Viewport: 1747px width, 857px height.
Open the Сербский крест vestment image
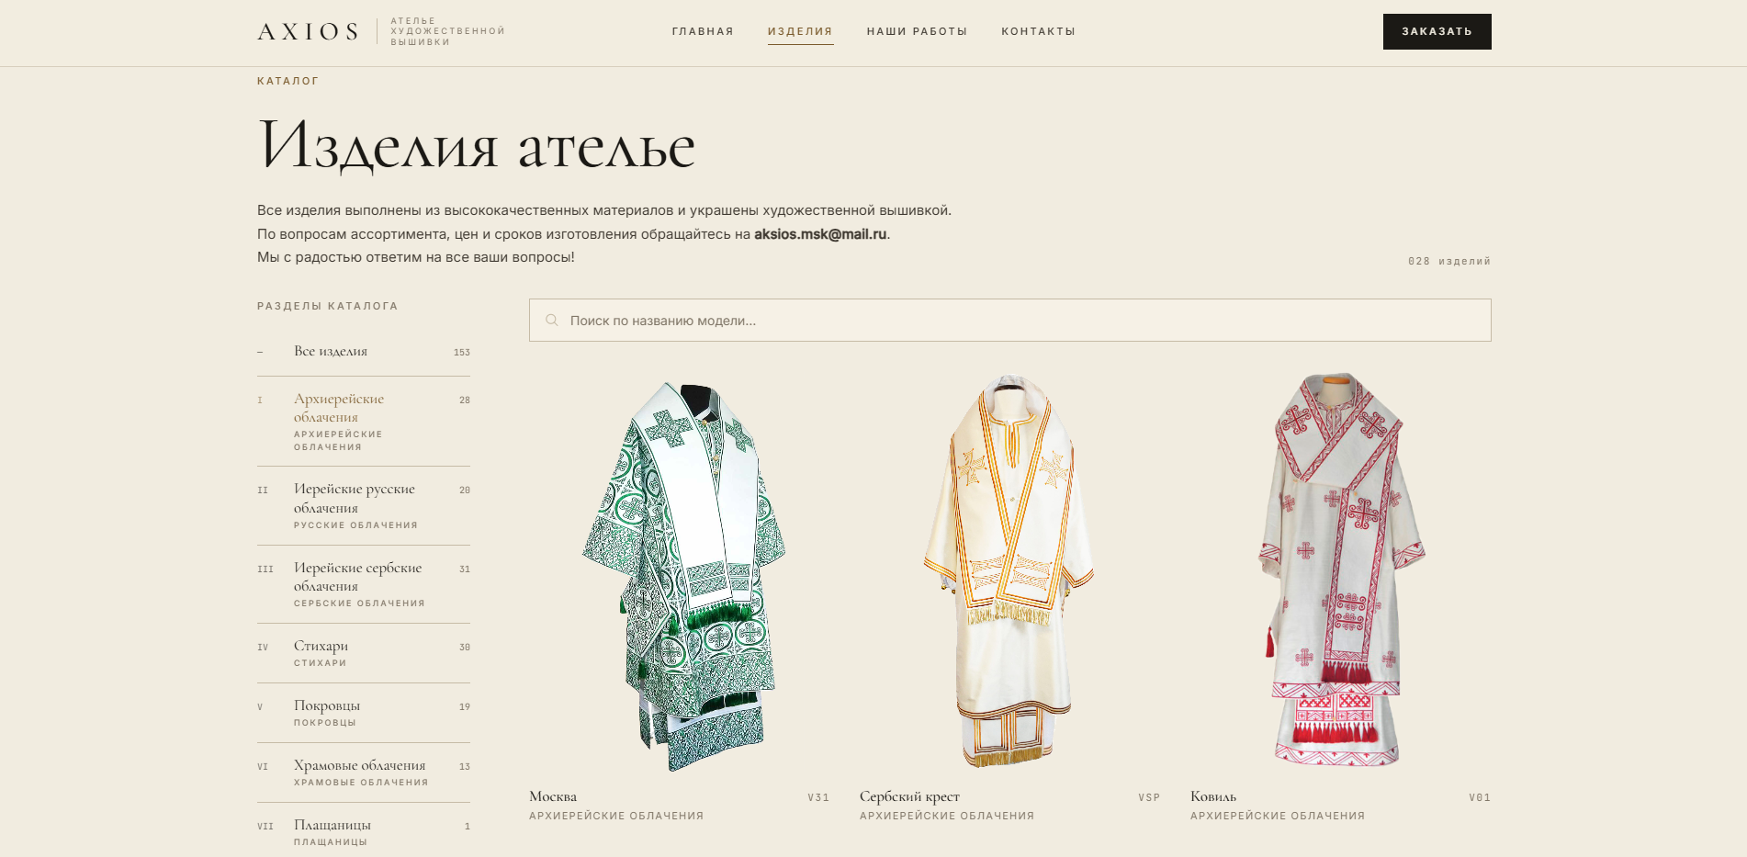tap(1009, 570)
